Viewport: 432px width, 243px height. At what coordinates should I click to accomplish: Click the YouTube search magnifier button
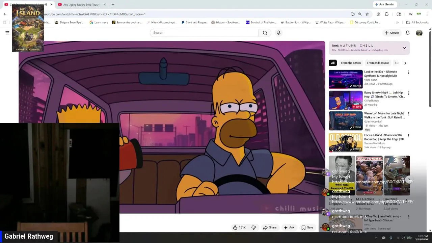[265, 33]
